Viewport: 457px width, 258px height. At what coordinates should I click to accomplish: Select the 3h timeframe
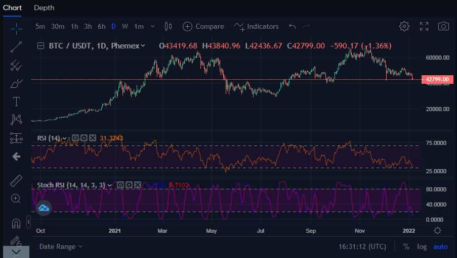88,26
